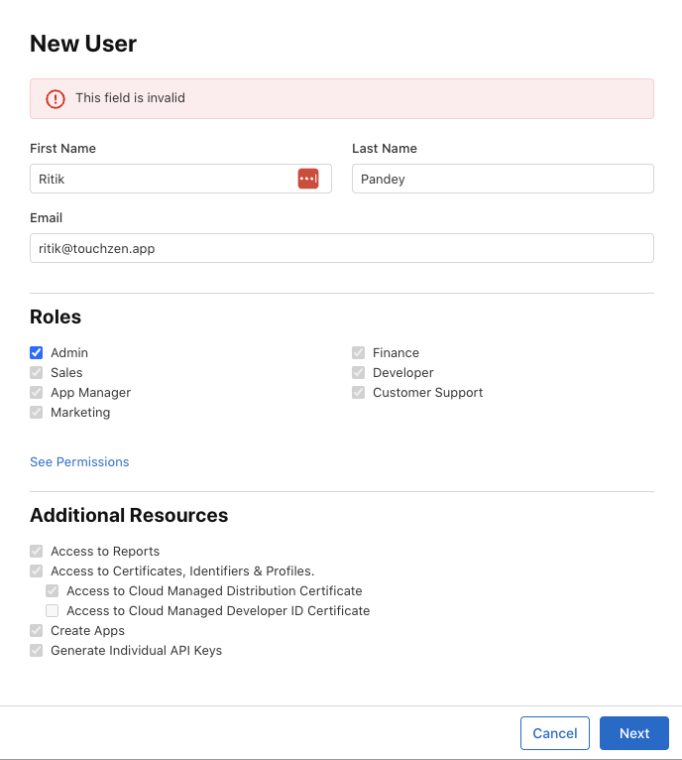
Task: Toggle the Access to Reports checkbox
Action: click(37, 552)
